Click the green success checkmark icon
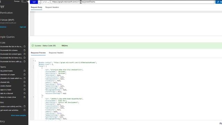The width and height of the screenshot is (222, 125). [33, 45]
